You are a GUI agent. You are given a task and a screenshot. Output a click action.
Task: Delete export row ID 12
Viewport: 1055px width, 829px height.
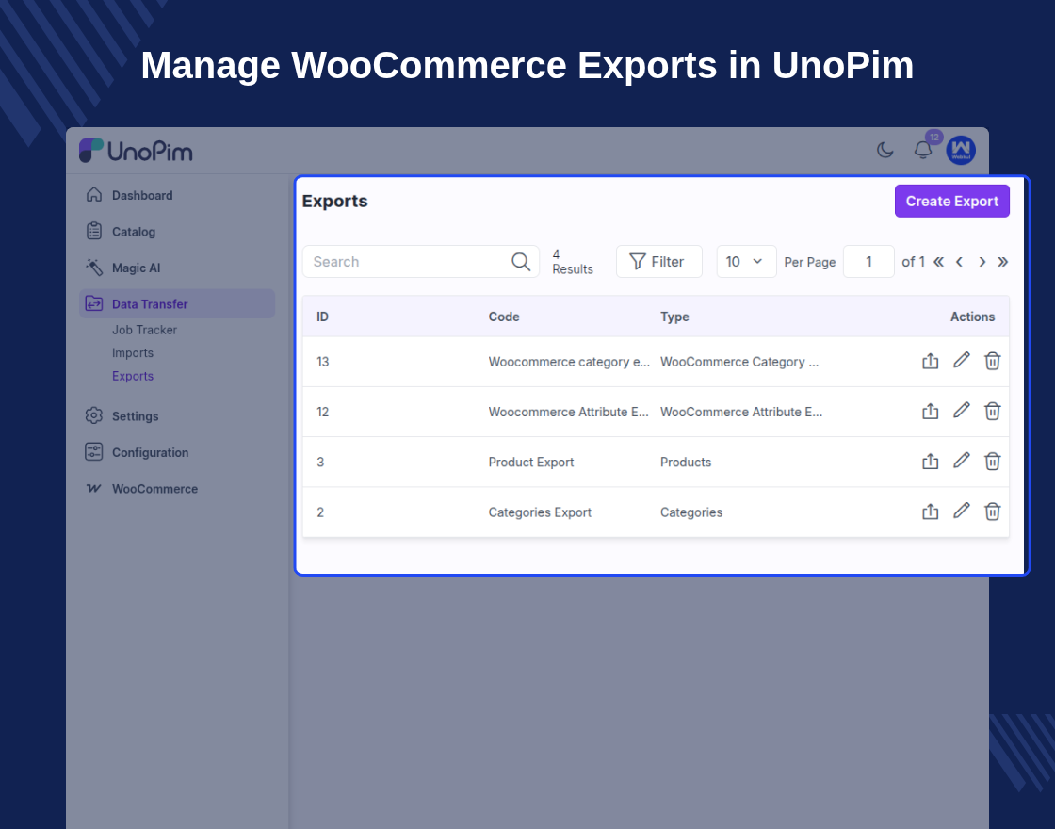click(x=993, y=411)
